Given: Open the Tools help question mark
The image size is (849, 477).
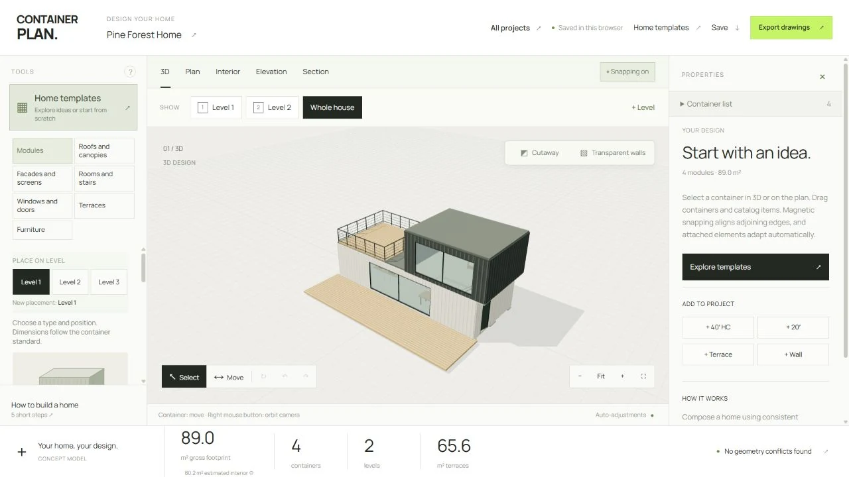Looking at the screenshot, I should (x=130, y=72).
